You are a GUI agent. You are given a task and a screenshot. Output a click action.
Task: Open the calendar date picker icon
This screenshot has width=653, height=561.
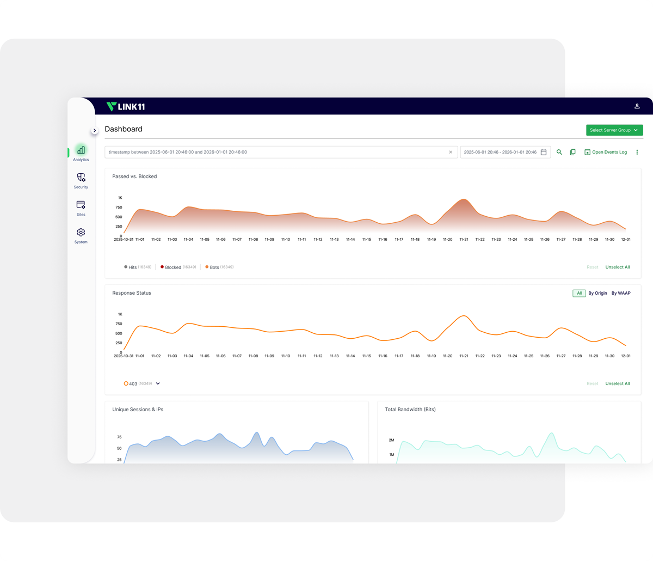[543, 153]
